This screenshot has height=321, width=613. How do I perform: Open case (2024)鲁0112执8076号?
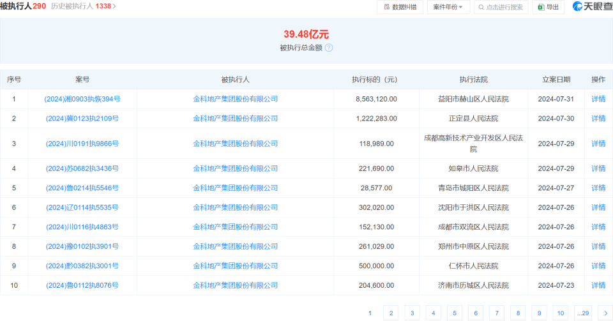[x=82, y=286]
